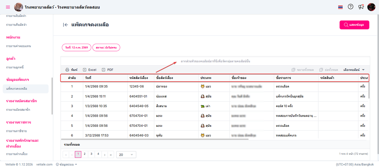Screen dimensions: 379x168
Task: Sort by ประเภท column header
Action: (214, 78)
